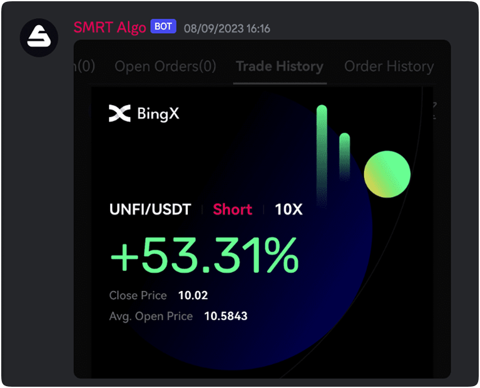Click the BOT badge next to SMRT Algo
Screen dimensions: 480x388
(x=163, y=27)
